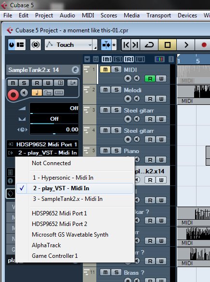Select Not Connected in output list
The width and height of the screenshot is (210, 282).
click(x=75, y=163)
